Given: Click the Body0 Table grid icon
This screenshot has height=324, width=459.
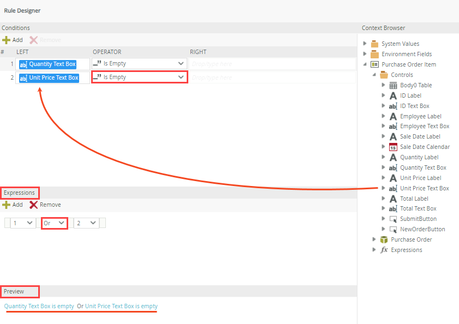Looking at the screenshot, I should 393,85.
